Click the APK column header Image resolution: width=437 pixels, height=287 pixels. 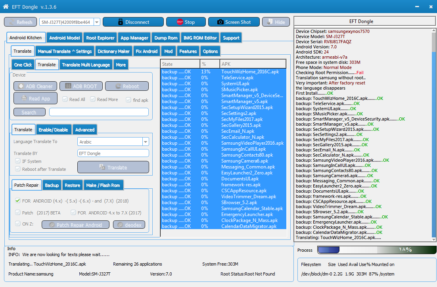253,64
